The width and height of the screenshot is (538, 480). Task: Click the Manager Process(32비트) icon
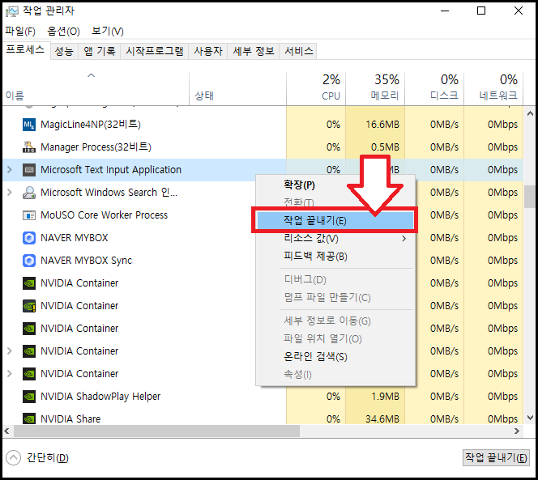[x=29, y=147]
